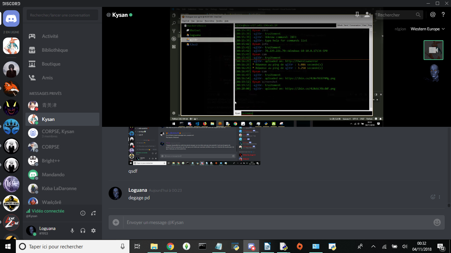Open Bibliothèque tab
The image size is (451, 253).
(x=62, y=50)
